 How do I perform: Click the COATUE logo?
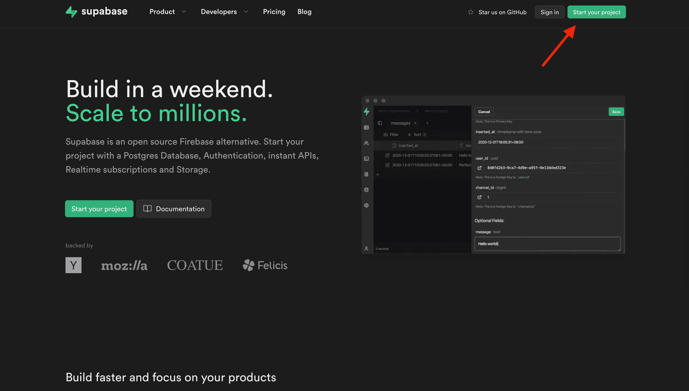(195, 265)
